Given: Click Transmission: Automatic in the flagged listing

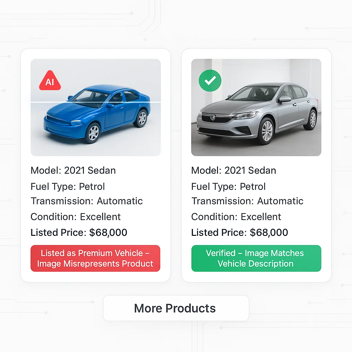Looking at the screenshot, I should tap(87, 201).
